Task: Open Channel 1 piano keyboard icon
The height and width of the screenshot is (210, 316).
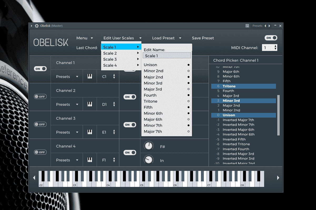Action: click(90, 76)
